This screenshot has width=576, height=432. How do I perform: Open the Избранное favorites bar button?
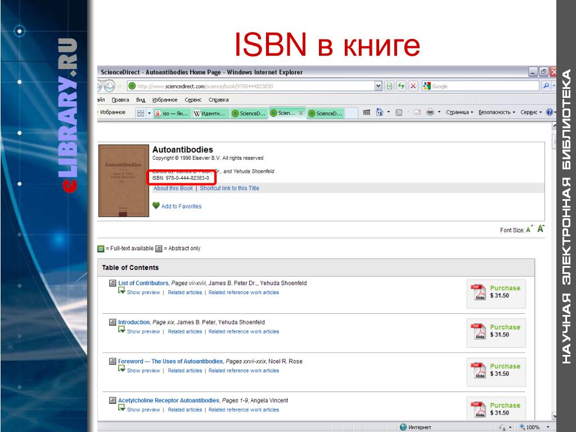click(x=112, y=112)
